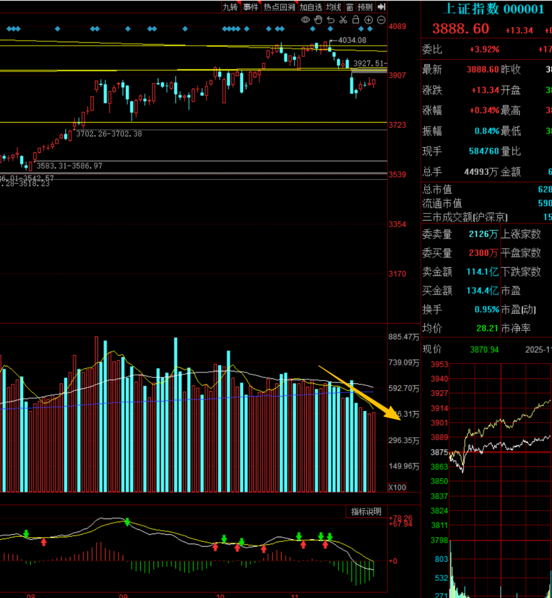552x598 pixels.
Task: Collapse side panel with arrow-to-bar icon
Action: pos(381,7)
